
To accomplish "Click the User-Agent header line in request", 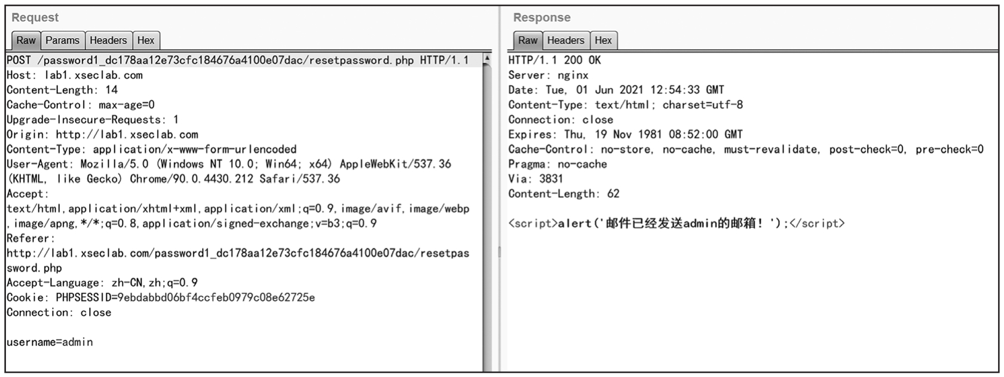I will click(228, 164).
